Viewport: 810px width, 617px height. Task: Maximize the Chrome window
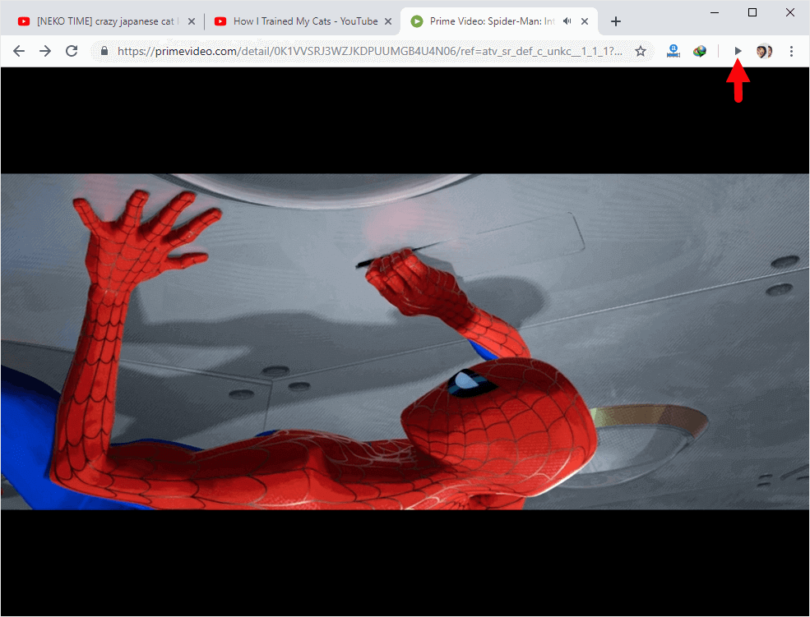pyautogui.click(x=752, y=12)
